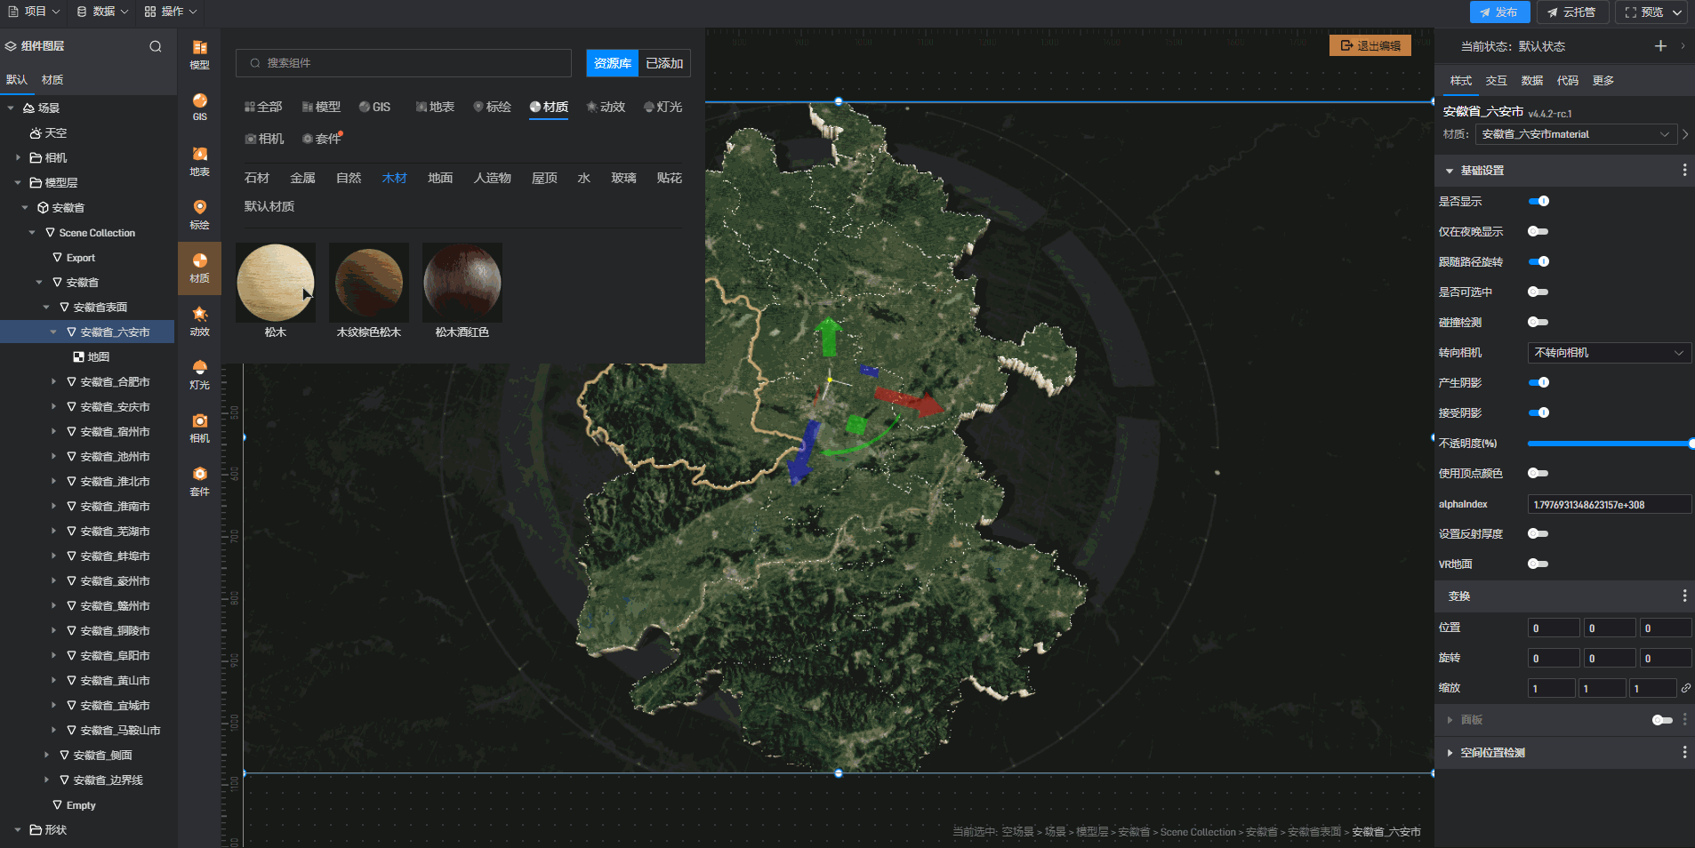Open the 项目 menu

pos(34,12)
